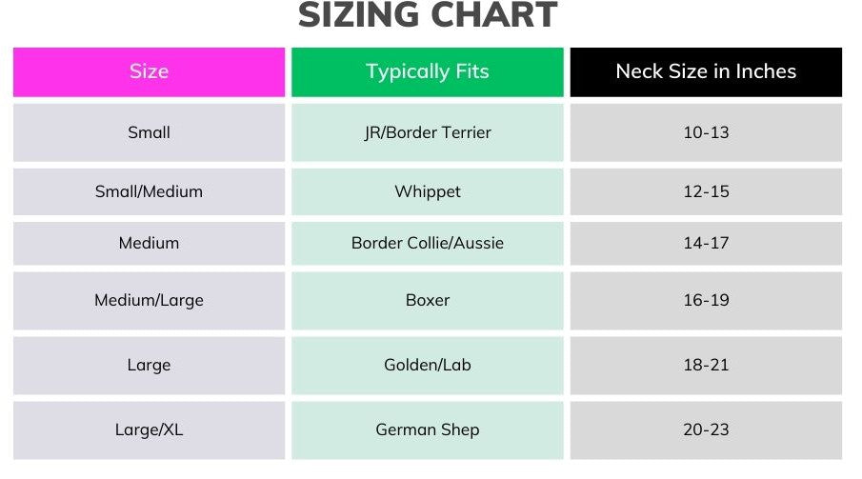This screenshot has width=862, height=479.
Task: Click the 14-17 neck size value
Action: click(706, 243)
